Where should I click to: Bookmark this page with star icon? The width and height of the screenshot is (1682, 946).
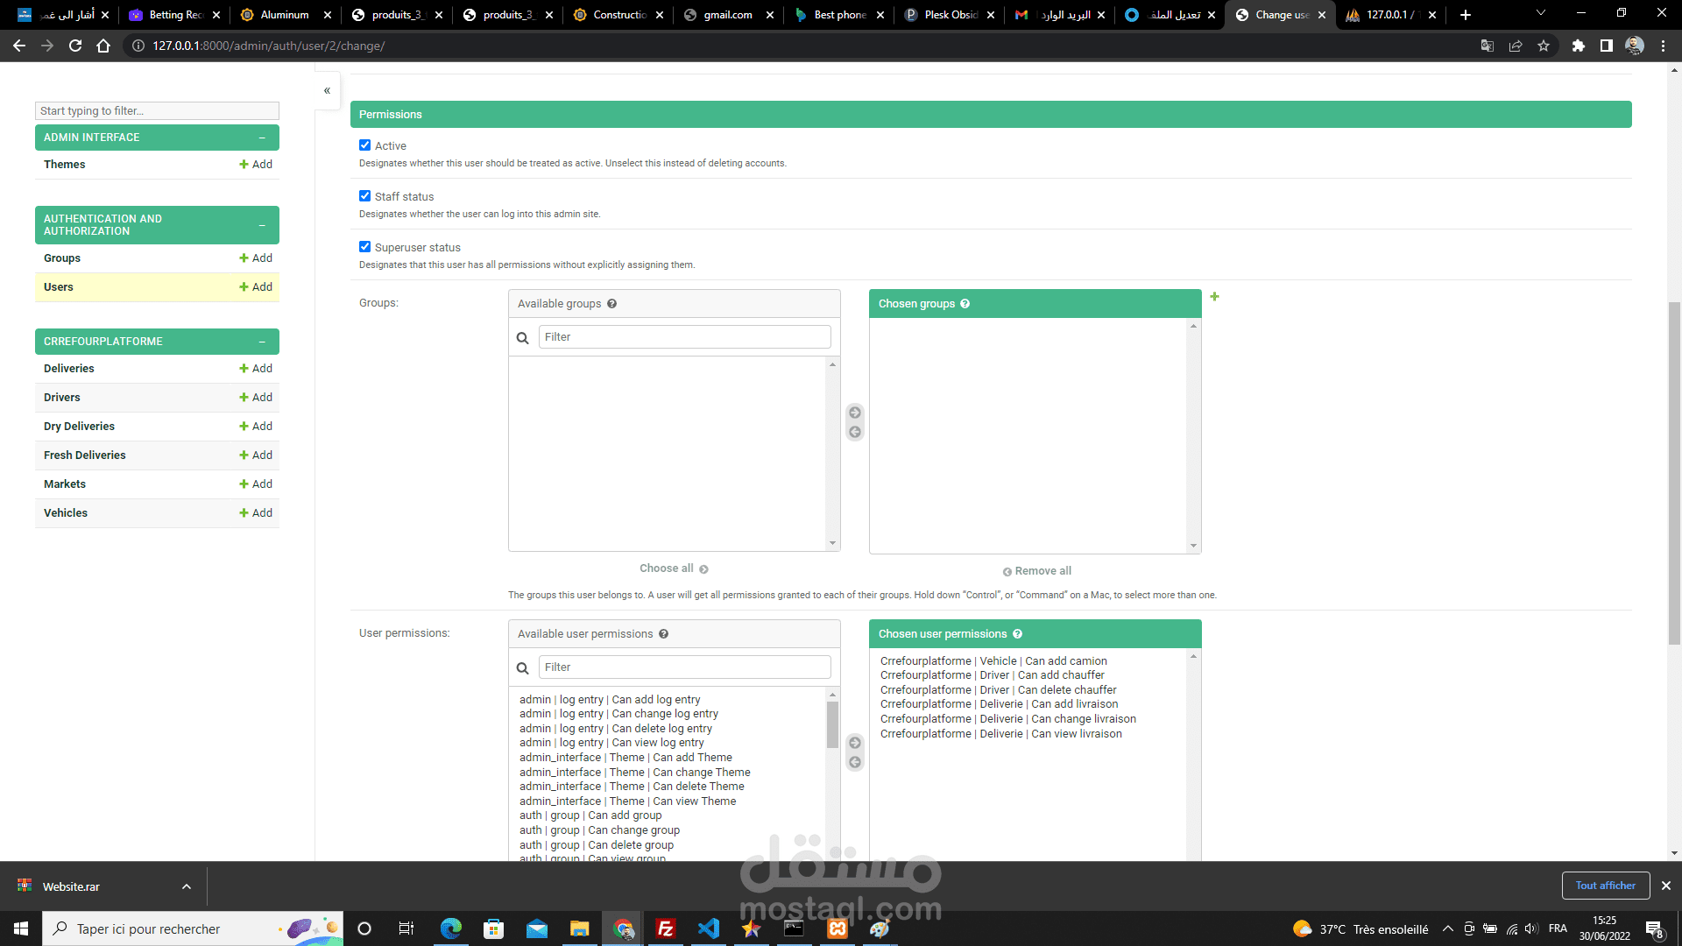click(x=1544, y=46)
